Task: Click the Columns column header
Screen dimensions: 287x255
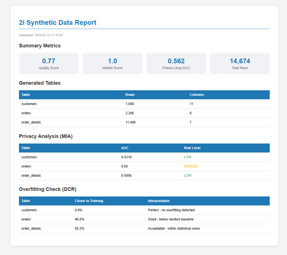Action: [x=197, y=94]
